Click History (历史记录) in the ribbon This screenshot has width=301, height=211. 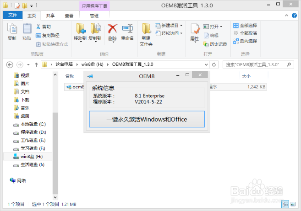[215, 44]
